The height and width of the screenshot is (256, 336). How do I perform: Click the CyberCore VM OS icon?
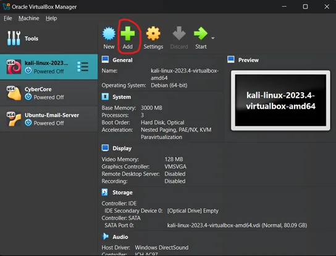coord(14,93)
